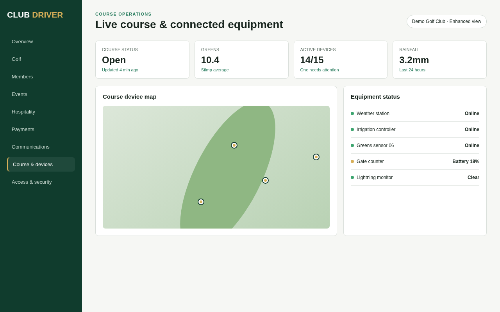Open the Overview sidebar item
The image size is (500, 312).
pyautogui.click(x=41, y=41)
